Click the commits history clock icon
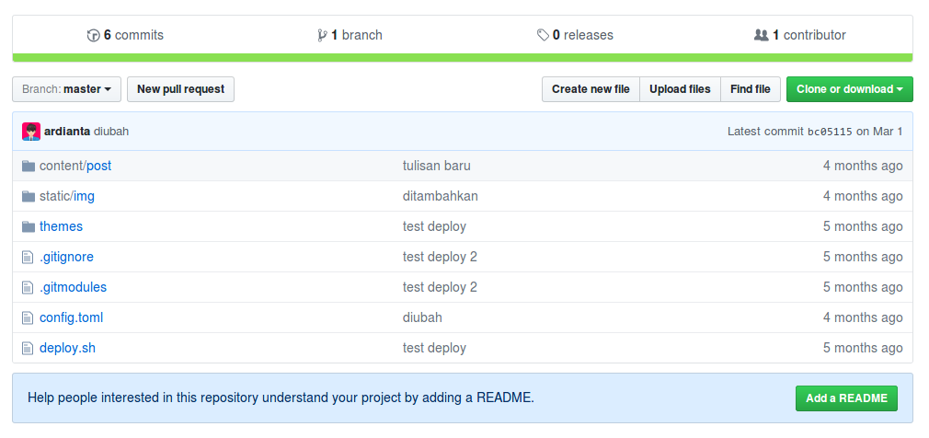Viewport: 929px width, 438px height. click(x=93, y=36)
